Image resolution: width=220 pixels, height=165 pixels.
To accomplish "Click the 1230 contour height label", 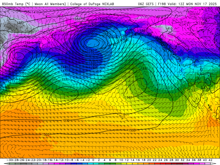I will [x=23, y=64].
